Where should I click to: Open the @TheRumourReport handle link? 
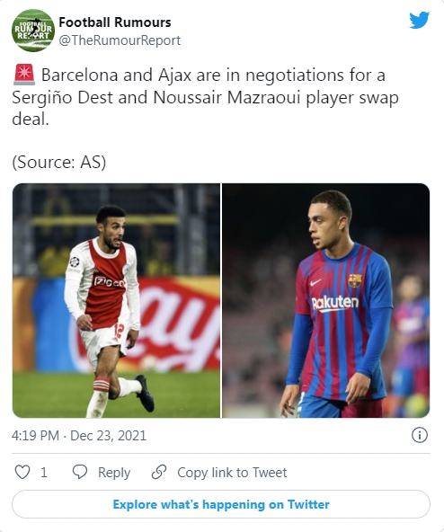point(120,40)
